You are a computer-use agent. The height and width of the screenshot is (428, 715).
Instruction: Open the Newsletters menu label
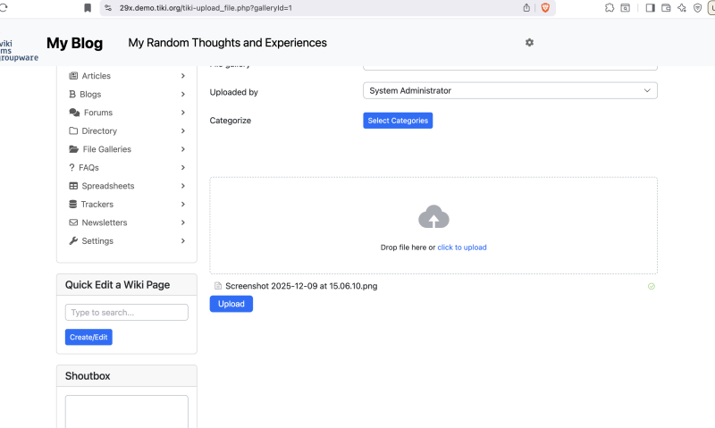coord(105,222)
